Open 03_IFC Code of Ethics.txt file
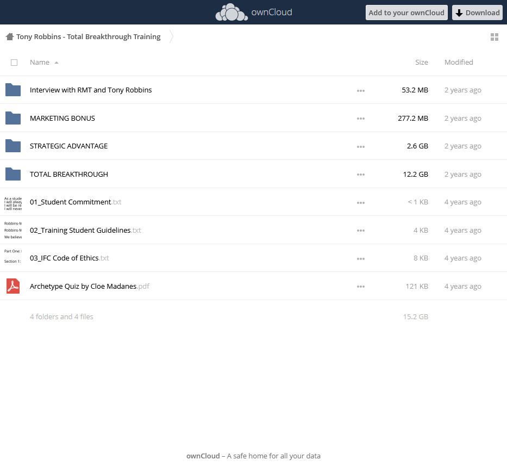 [x=69, y=258]
